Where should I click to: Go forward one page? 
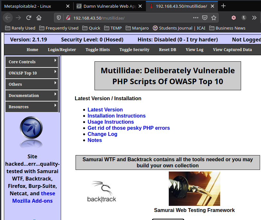[18, 18]
